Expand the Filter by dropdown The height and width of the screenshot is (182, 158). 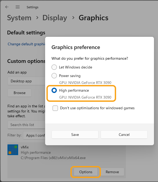[x=34, y=135]
